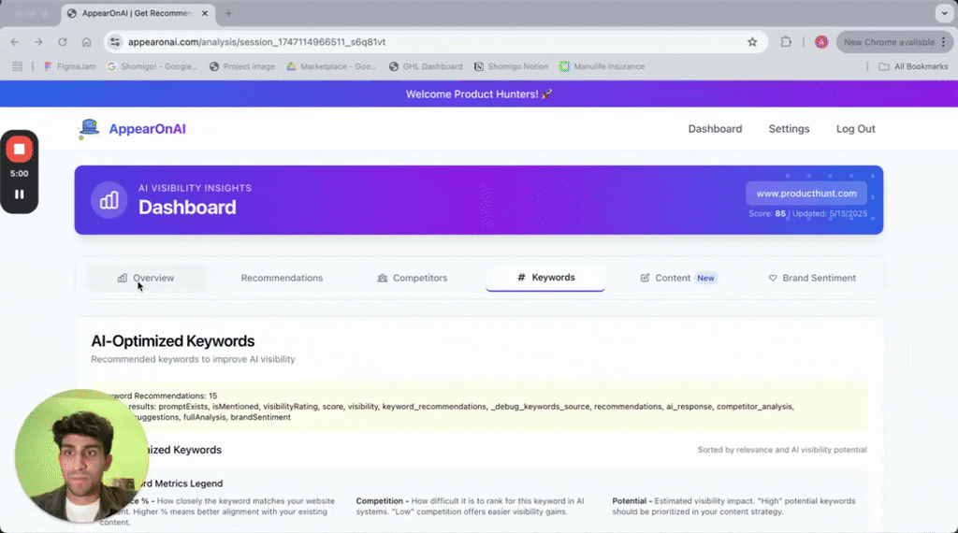Click the Dashboard bar chart icon

[109, 200]
